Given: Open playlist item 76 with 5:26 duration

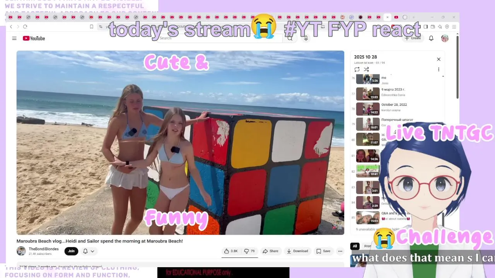Looking at the screenshot, I should tap(397, 79).
